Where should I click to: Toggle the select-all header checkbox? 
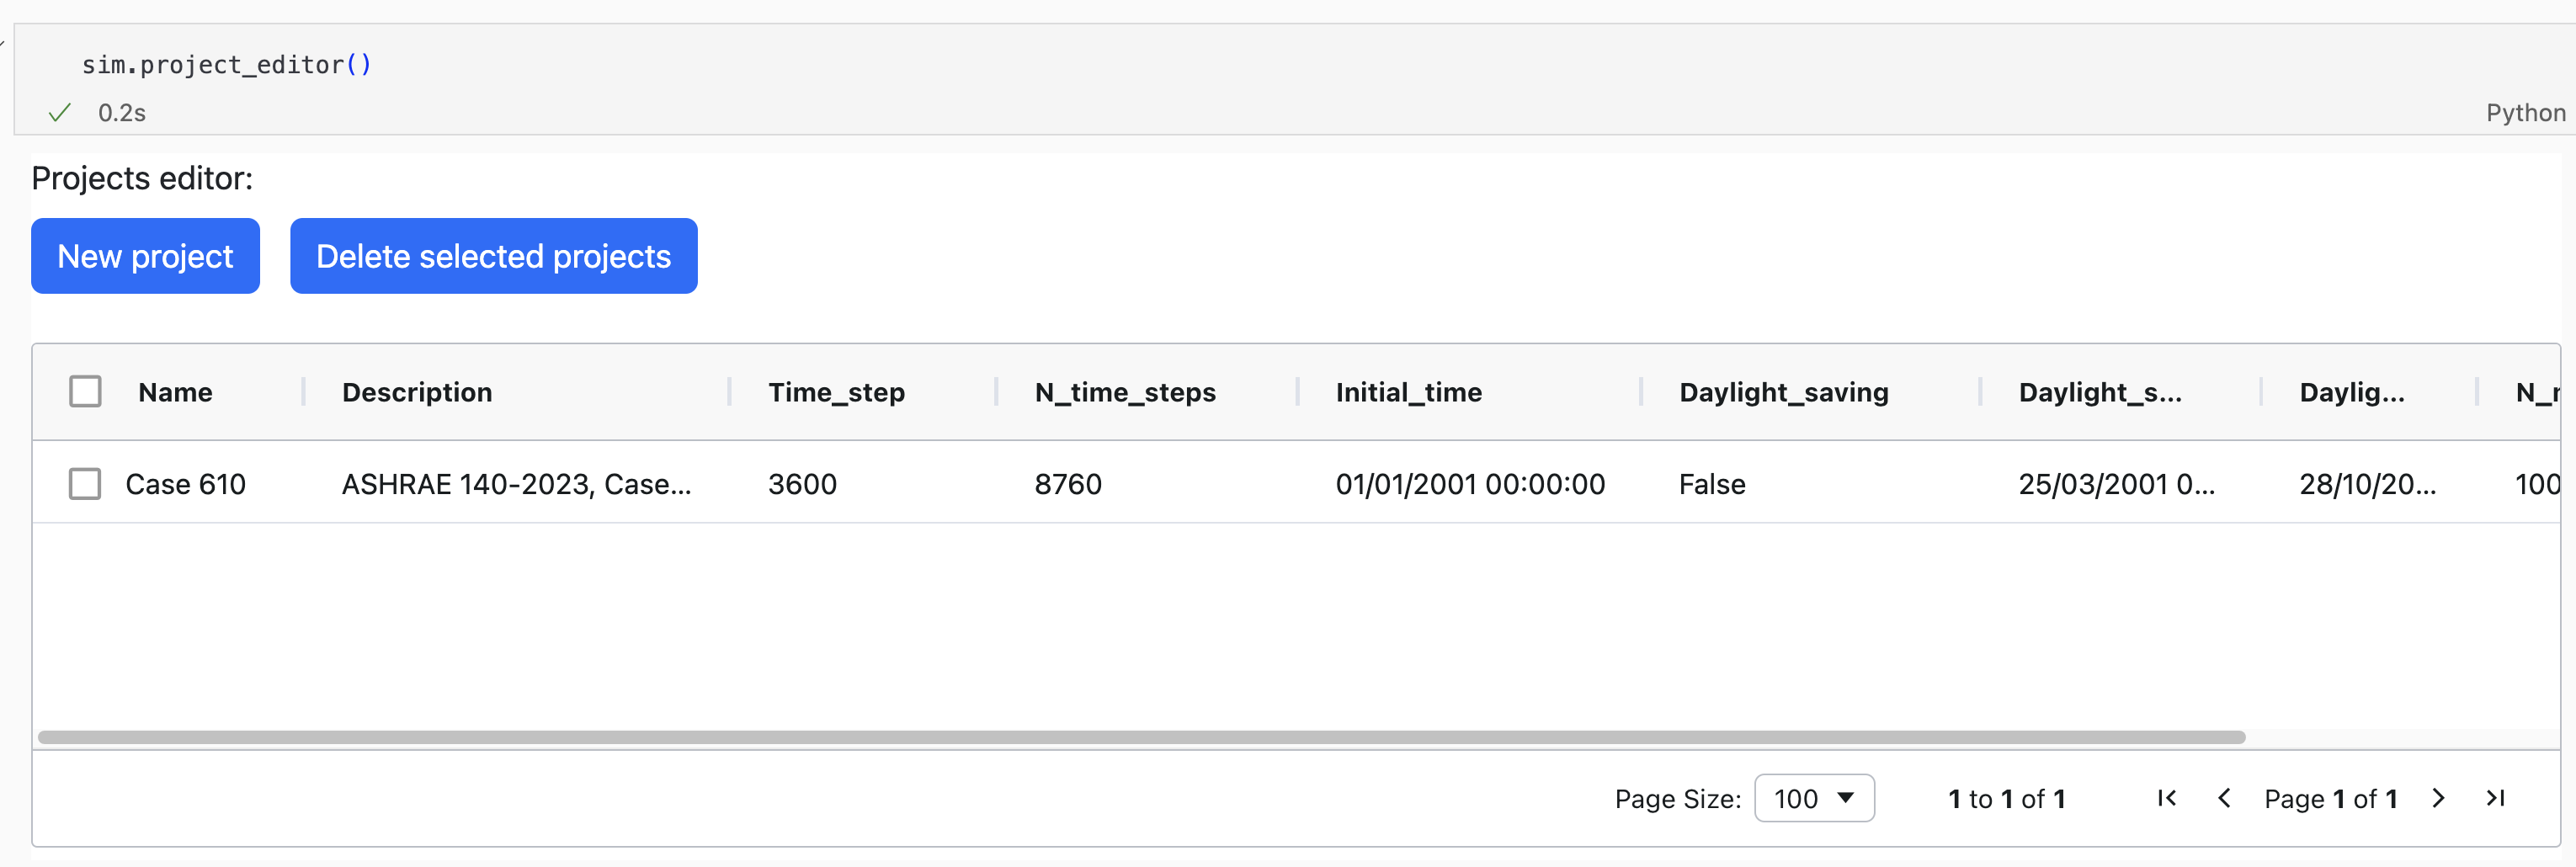tap(85, 391)
